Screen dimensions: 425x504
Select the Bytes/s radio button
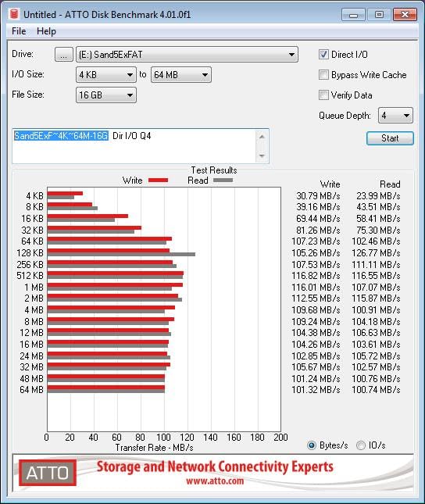click(311, 445)
